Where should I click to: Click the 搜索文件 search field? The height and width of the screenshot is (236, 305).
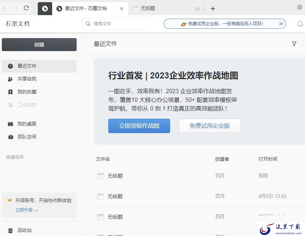(x=116, y=24)
